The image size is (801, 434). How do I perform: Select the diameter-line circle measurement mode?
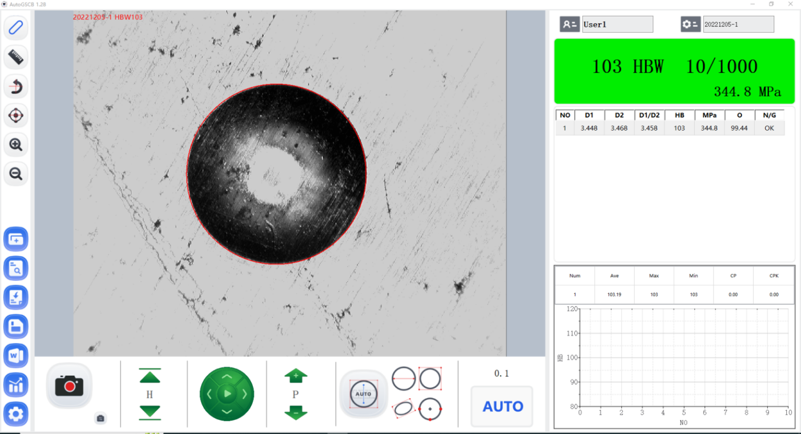404,378
